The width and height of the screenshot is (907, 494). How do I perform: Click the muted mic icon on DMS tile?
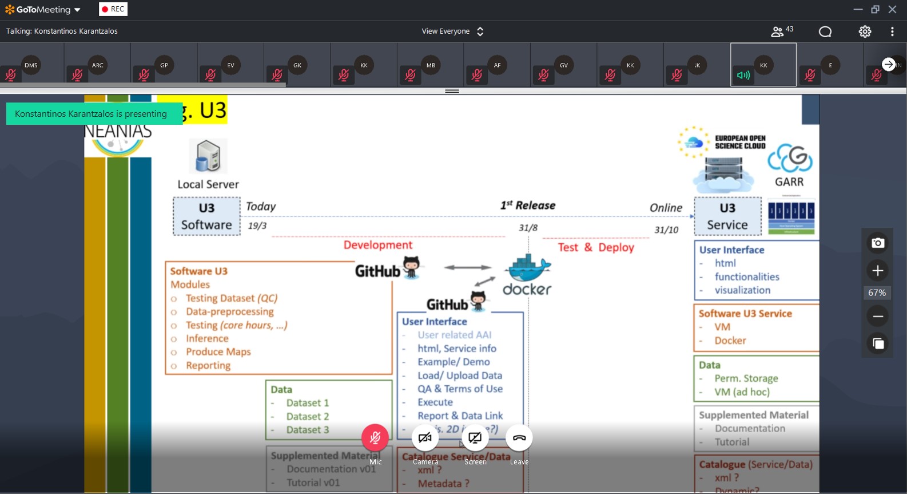tap(11, 74)
